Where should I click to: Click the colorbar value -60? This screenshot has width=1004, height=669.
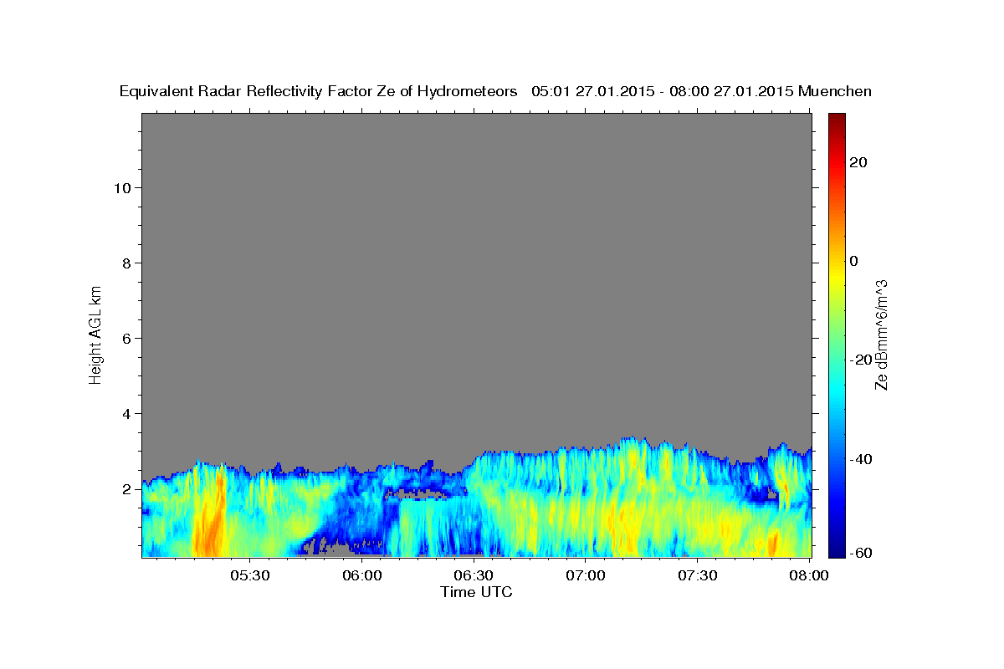[x=860, y=553]
